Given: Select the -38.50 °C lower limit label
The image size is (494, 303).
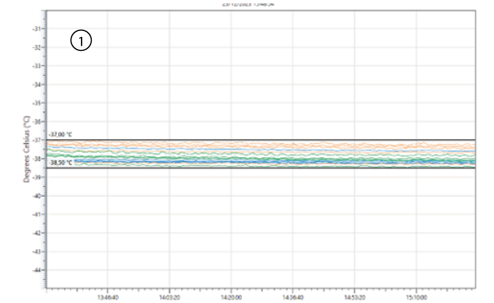Looking at the screenshot, I should click(60, 163).
